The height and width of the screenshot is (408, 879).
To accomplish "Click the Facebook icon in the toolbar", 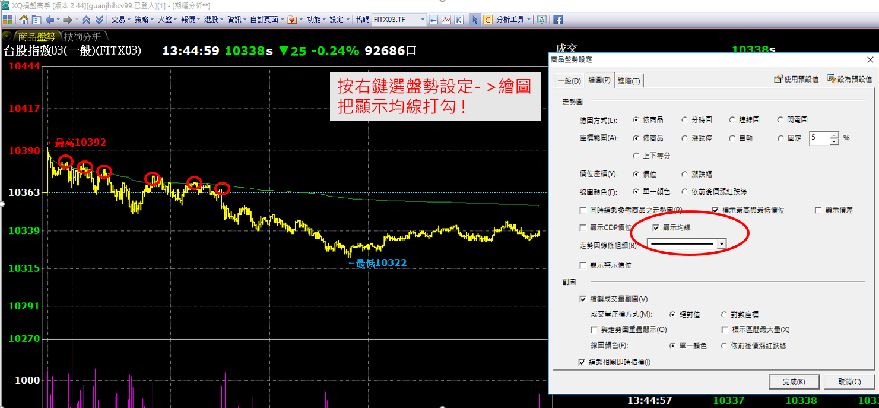I will [558, 20].
